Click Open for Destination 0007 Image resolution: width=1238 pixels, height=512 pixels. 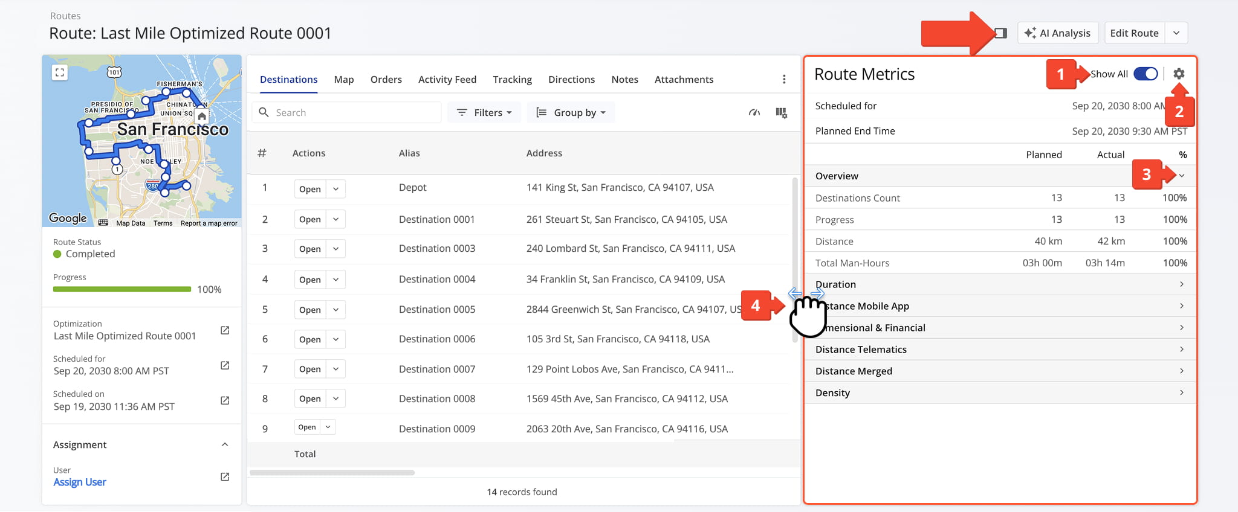[x=310, y=369]
